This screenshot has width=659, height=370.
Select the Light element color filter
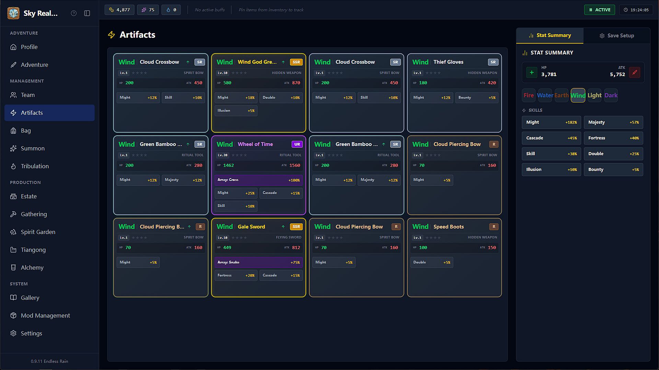[x=594, y=95]
